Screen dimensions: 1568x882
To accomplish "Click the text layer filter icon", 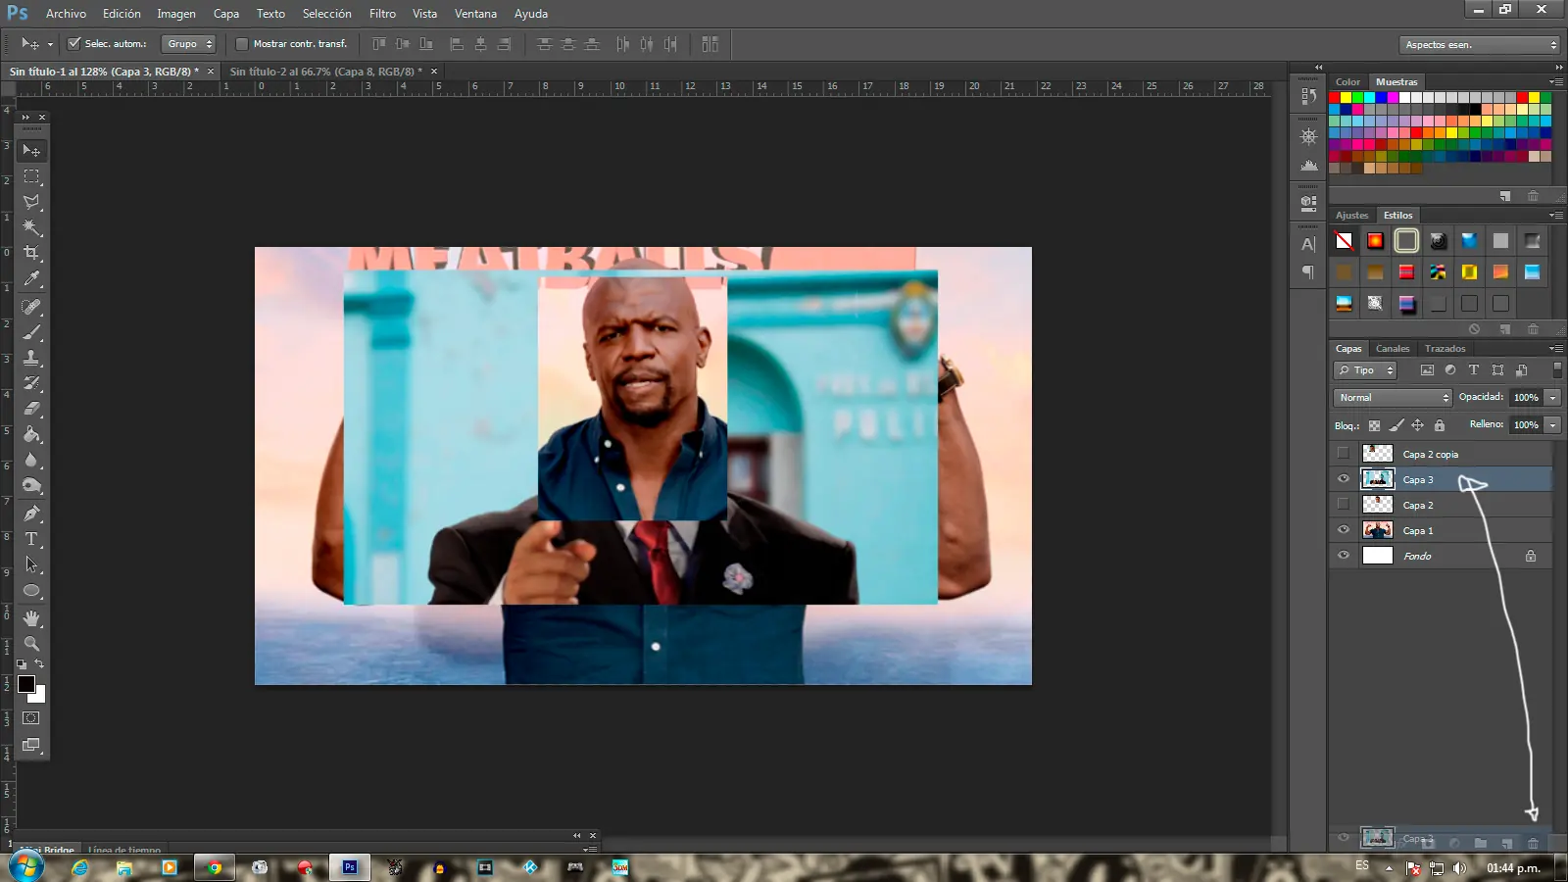I will [1474, 370].
